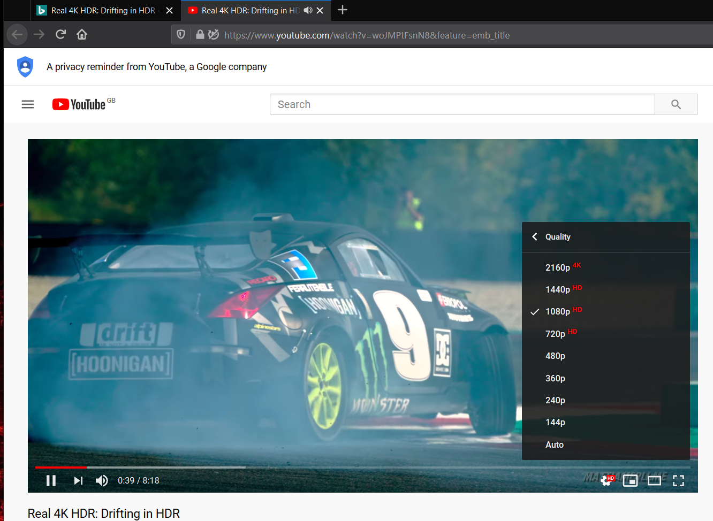713x521 pixels.
Task: Open the YouTube hamburger guide menu
Action: click(x=28, y=104)
